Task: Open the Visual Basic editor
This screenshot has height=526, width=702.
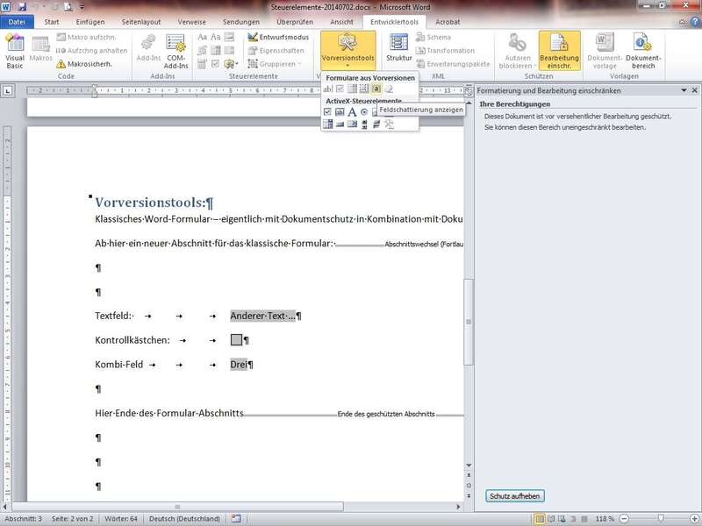Action: [15, 52]
